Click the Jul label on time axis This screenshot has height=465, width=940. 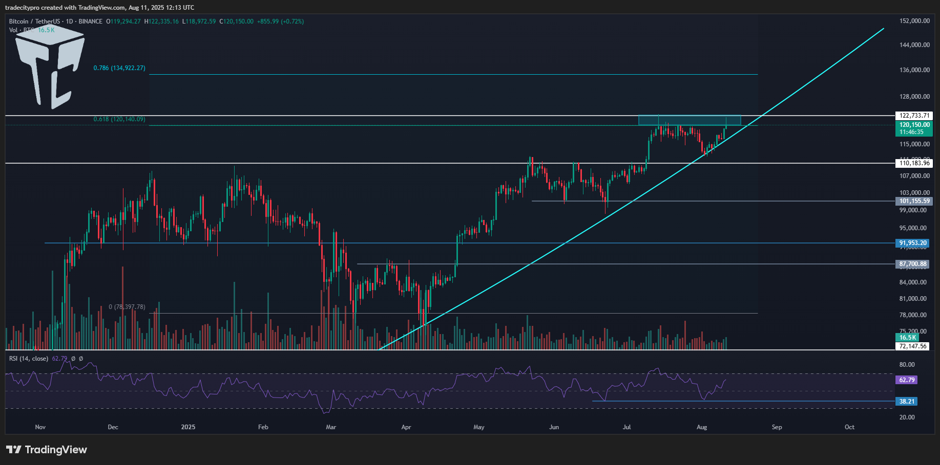627,427
